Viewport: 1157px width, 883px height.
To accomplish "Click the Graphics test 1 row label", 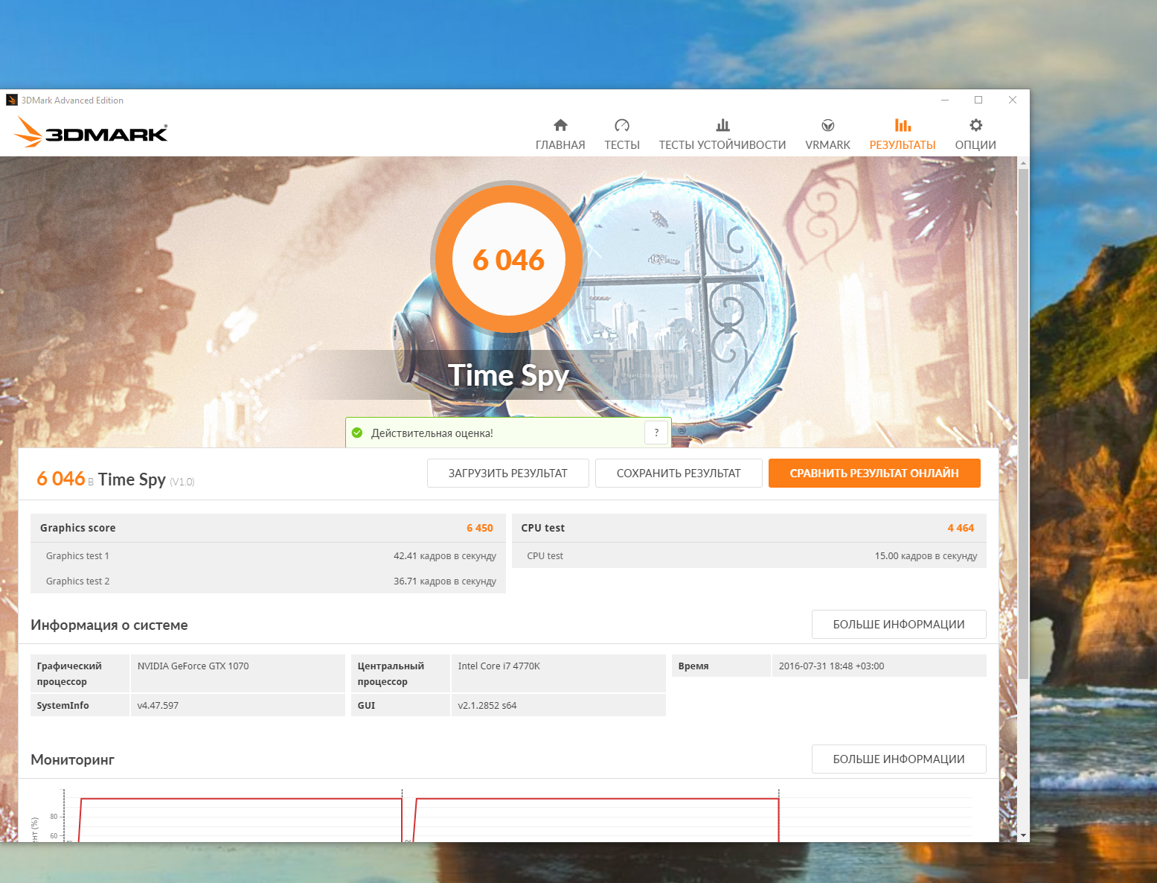I will pyautogui.click(x=77, y=556).
